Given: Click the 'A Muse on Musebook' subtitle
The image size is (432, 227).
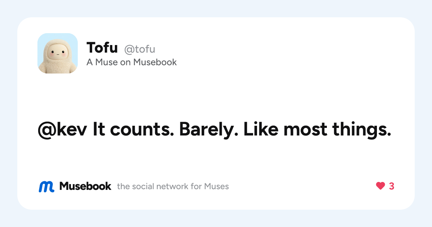Looking at the screenshot, I should (131, 62).
